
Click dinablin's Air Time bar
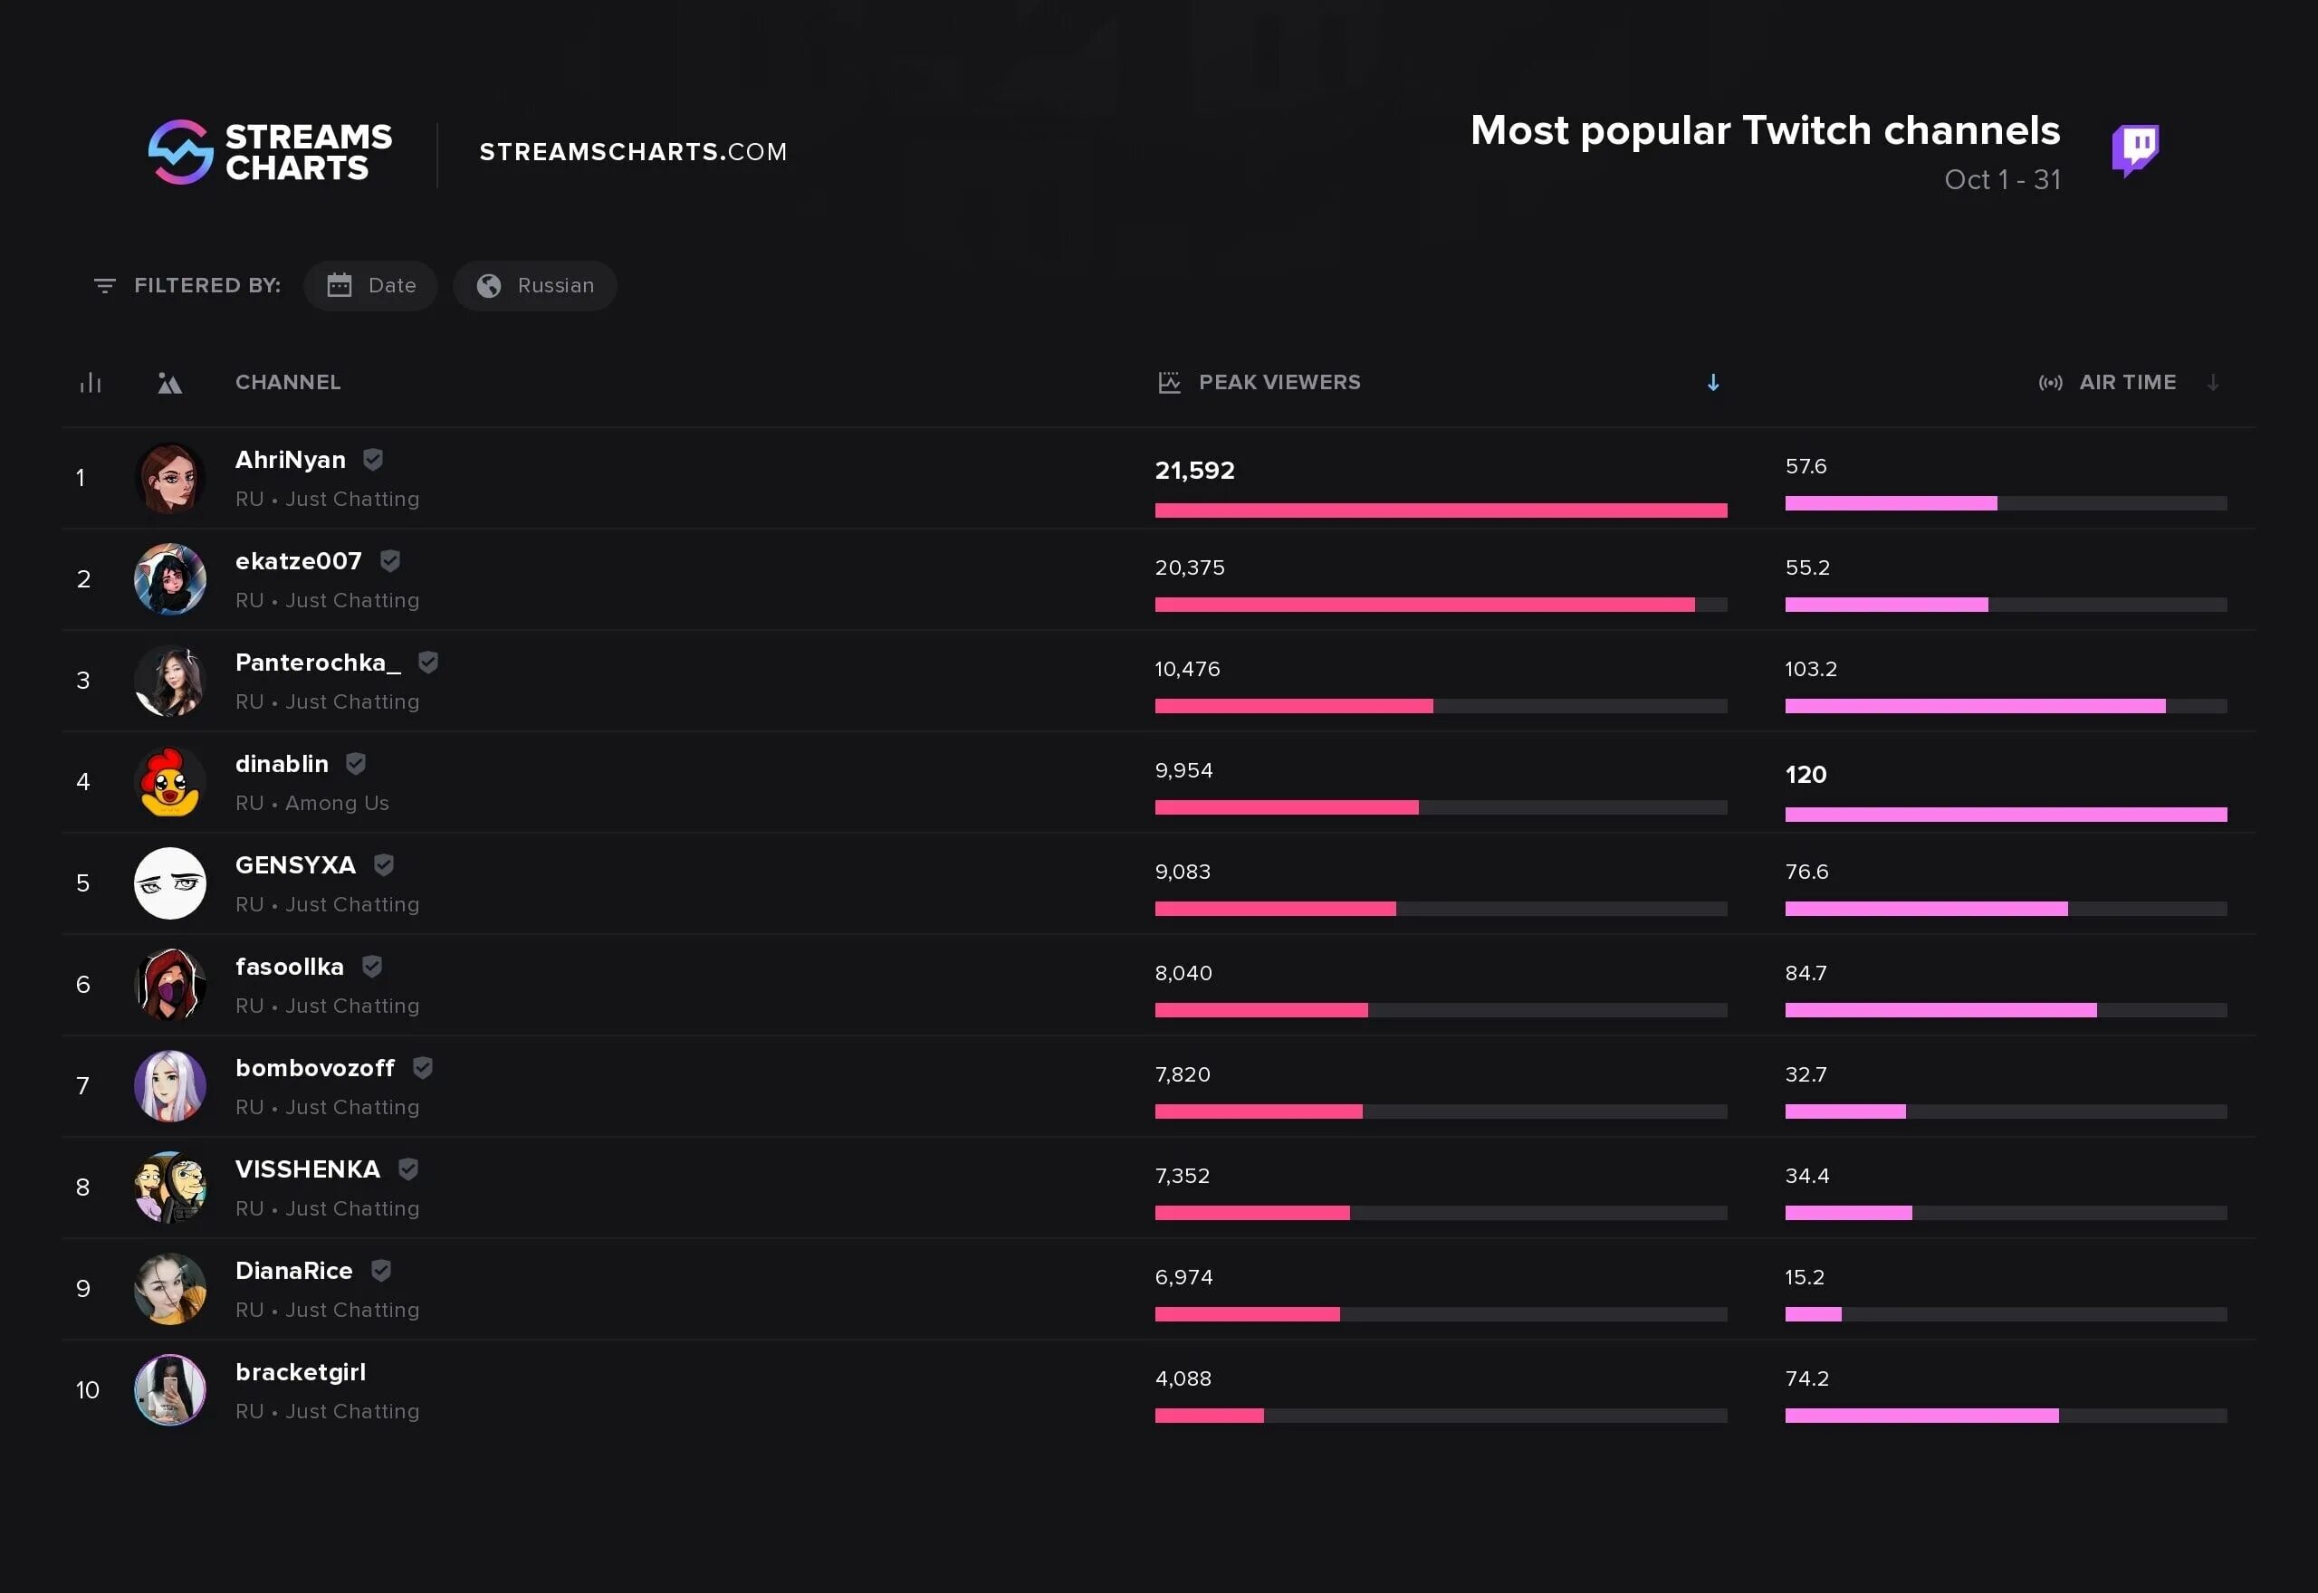[x=2006, y=816]
